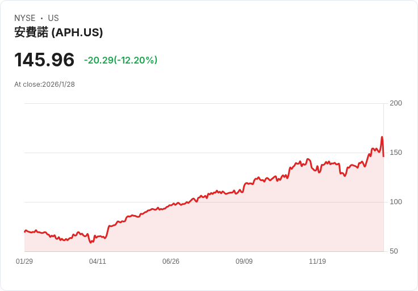Screen dimensions: 418x291
Task: Click the At close:2026/1/28 timestamp
Action: tap(44, 85)
